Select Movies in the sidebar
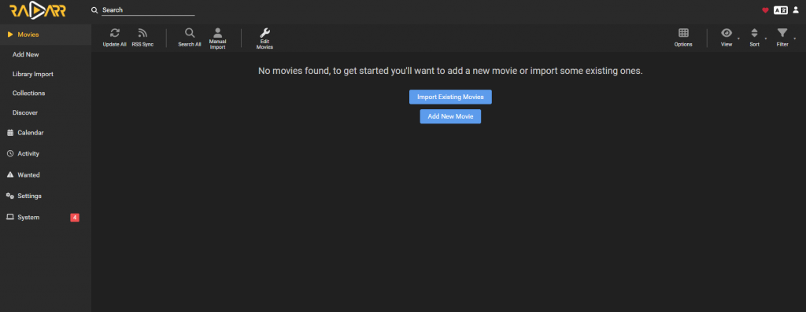 click(46, 35)
